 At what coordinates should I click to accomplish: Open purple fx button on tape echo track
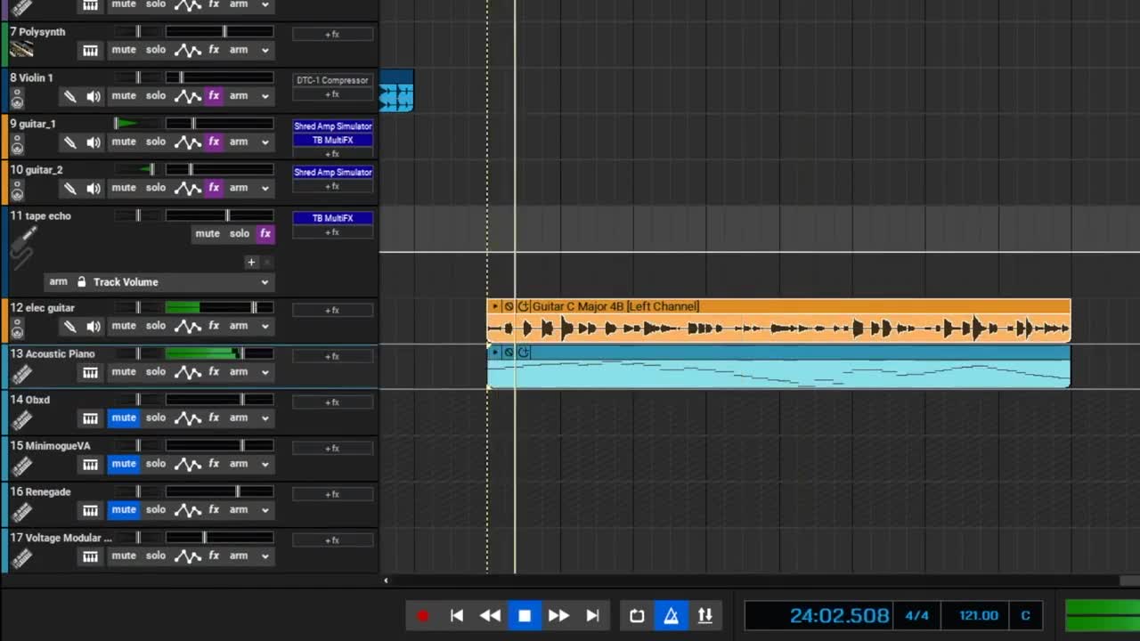click(265, 233)
